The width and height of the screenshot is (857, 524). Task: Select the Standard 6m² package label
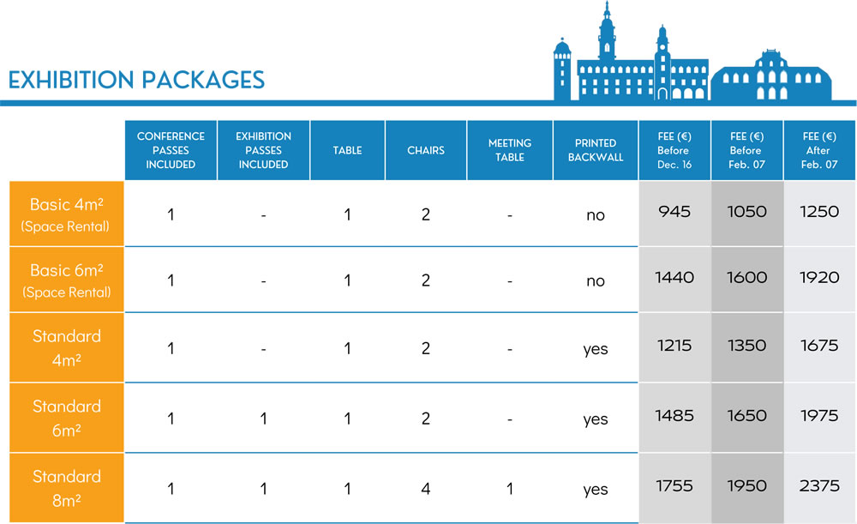coord(66,419)
